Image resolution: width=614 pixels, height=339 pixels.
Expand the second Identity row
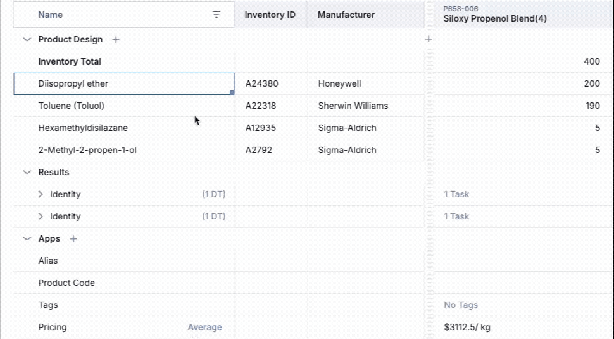[41, 216]
